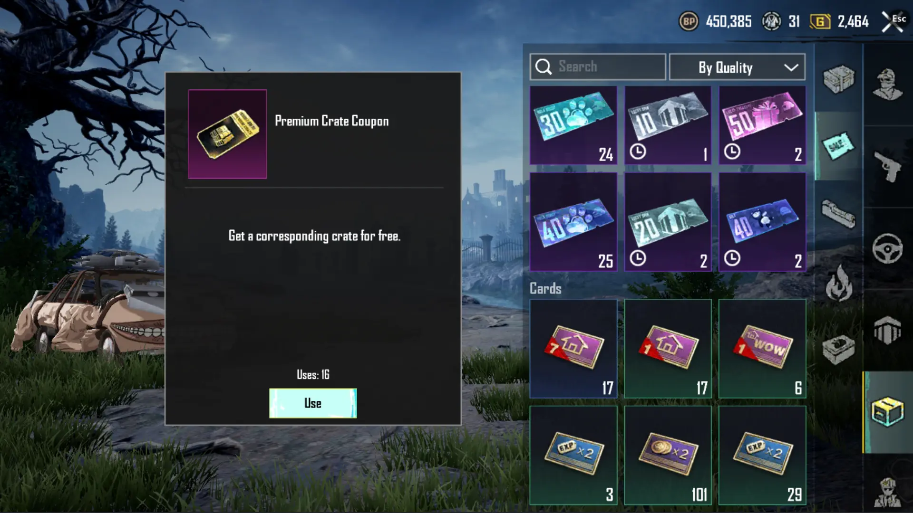Open the shield emblem category icon
Viewport: 913px width, 513px height.
coord(887,330)
